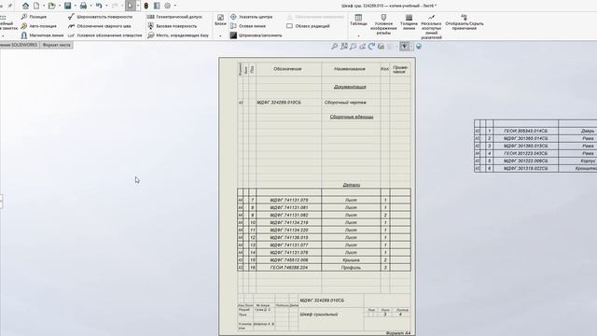Insert Осевая линия centerline
The image size is (597, 336).
[x=248, y=26]
